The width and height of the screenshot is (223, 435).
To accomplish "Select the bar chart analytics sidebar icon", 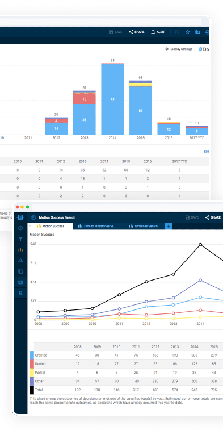I will pyautogui.click(x=20, y=250).
